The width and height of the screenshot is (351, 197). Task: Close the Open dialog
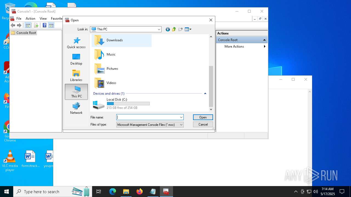tap(211, 20)
